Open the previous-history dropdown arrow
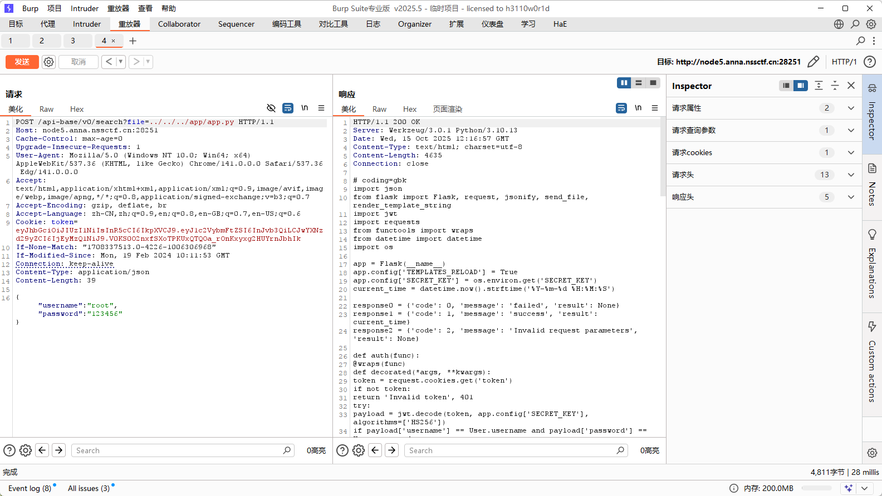This screenshot has width=882, height=496. point(121,62)
